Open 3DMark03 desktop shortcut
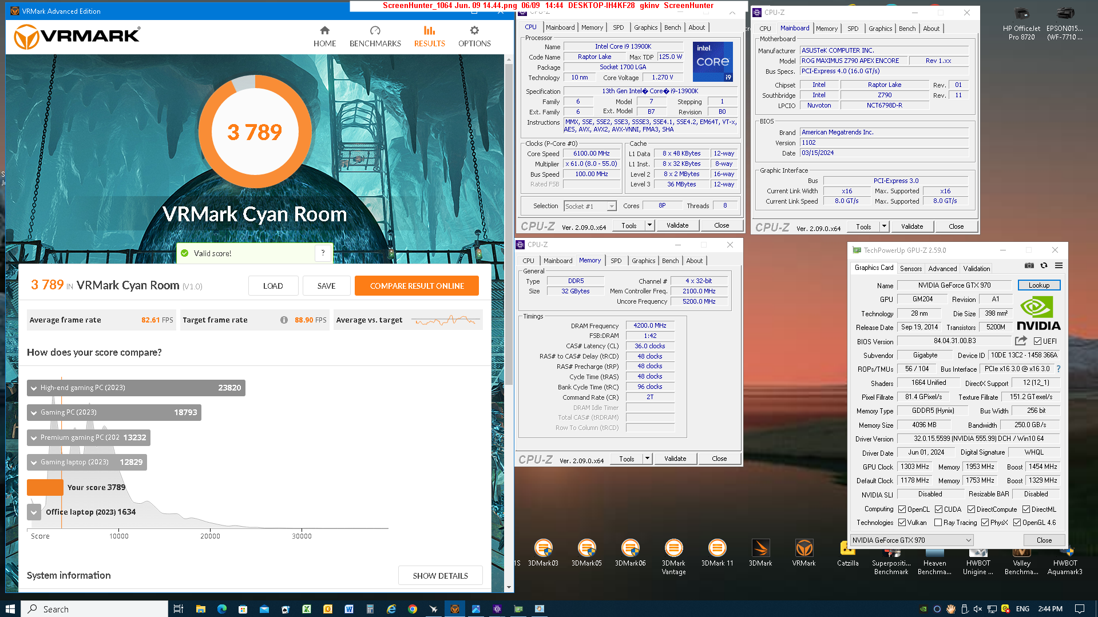 tap(543, 552)
